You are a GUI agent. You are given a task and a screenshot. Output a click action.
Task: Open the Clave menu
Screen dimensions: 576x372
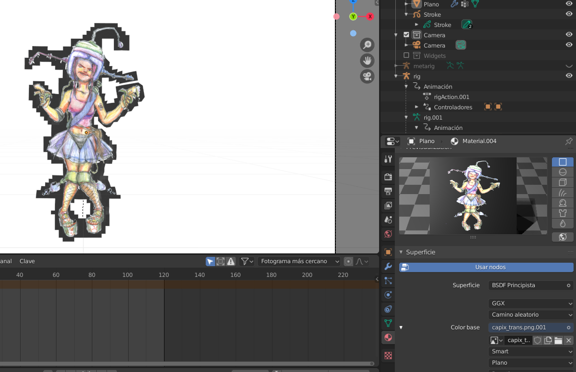coord(27,261)
